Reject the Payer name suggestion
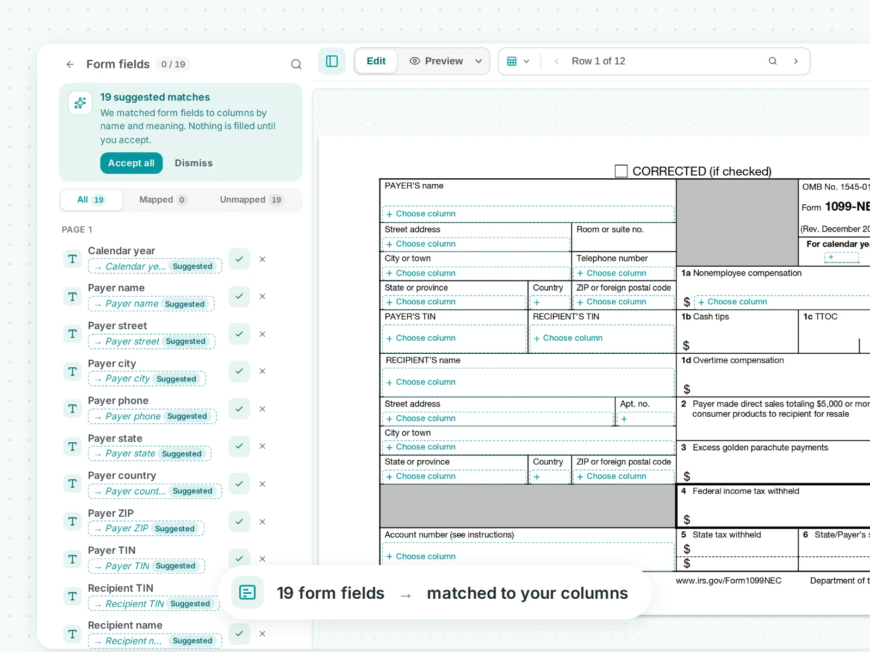 point(262,296)
